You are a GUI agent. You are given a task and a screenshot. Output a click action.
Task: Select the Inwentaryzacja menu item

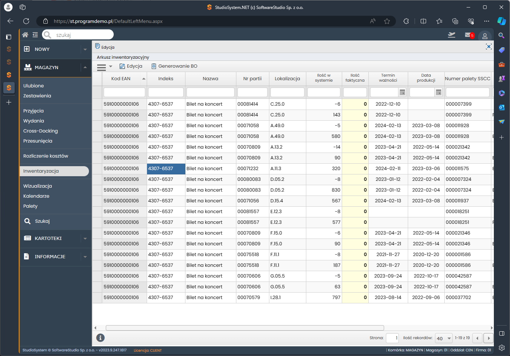click(54, 171)
